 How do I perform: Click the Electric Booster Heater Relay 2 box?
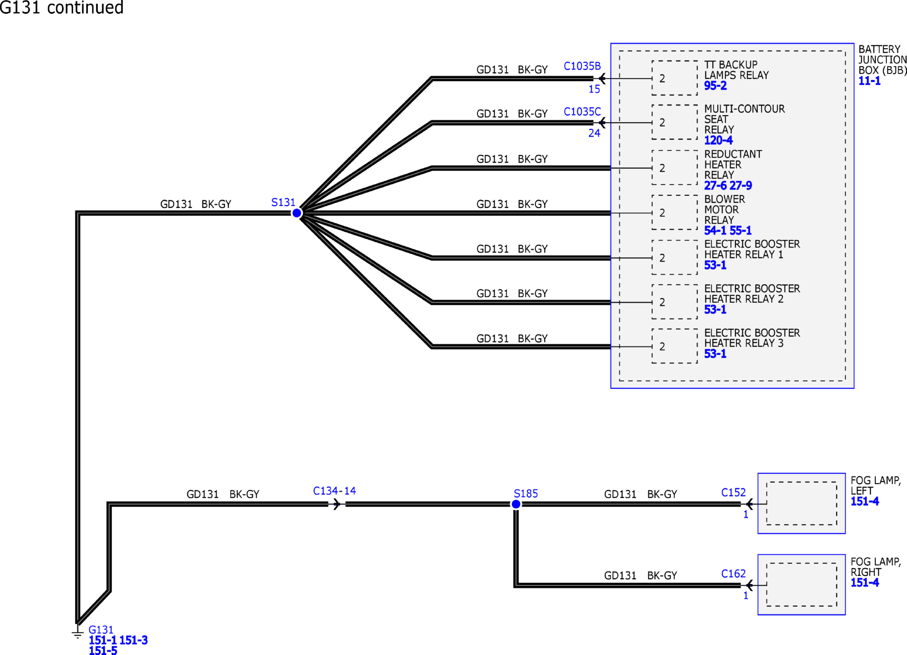[675, 302]
